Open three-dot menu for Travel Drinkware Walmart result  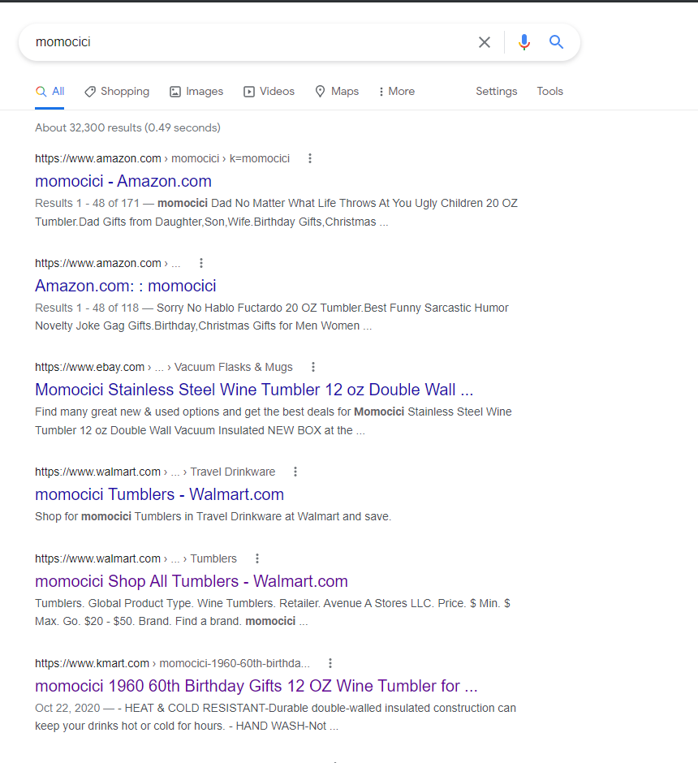(295, 472)
